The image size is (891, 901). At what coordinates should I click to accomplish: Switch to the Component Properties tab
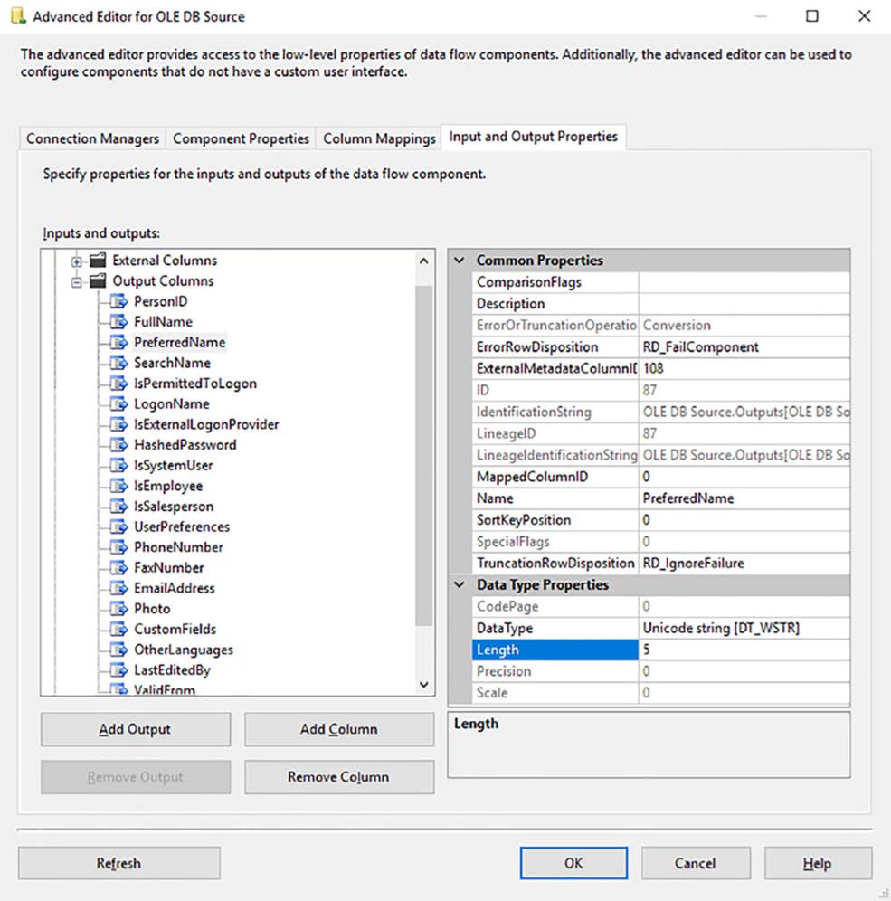pos(240,138)
